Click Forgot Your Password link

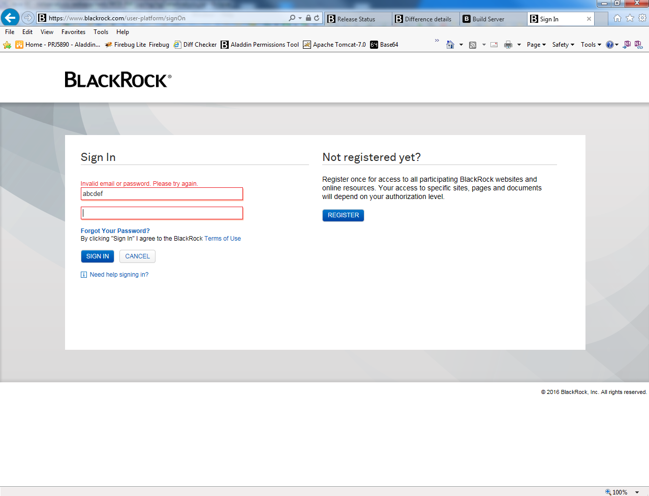tap(115, 231)
